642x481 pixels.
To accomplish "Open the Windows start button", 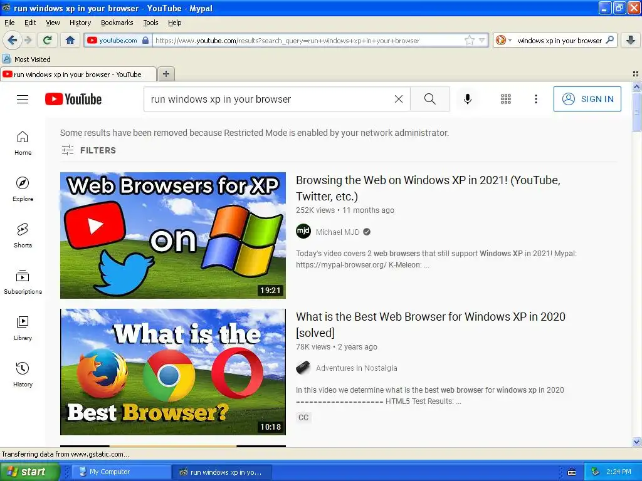I will click(30, 472).
